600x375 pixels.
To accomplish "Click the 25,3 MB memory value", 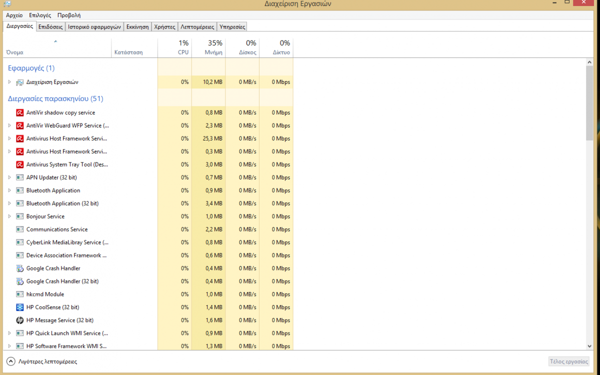I will pyautogui.click(x=212, y=138).
